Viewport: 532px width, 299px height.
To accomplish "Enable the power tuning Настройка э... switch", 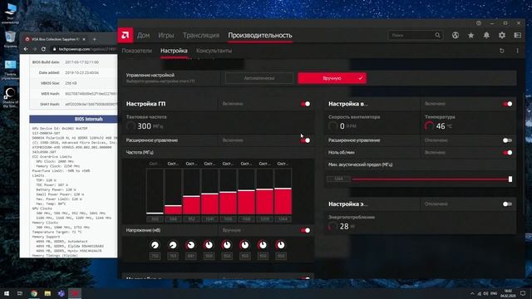I will tap(508, 204).
